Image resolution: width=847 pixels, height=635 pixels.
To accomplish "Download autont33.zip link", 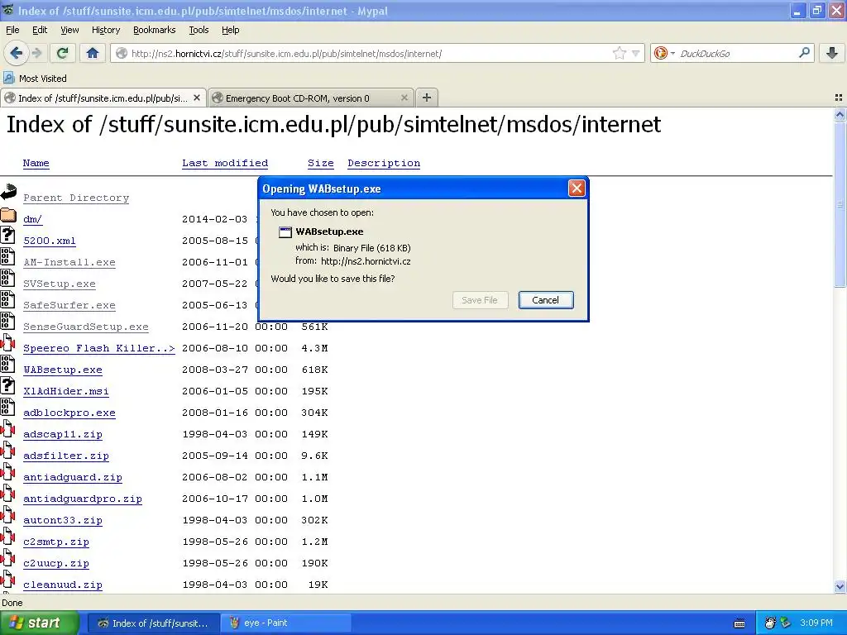I will click(x=63, y=521).
